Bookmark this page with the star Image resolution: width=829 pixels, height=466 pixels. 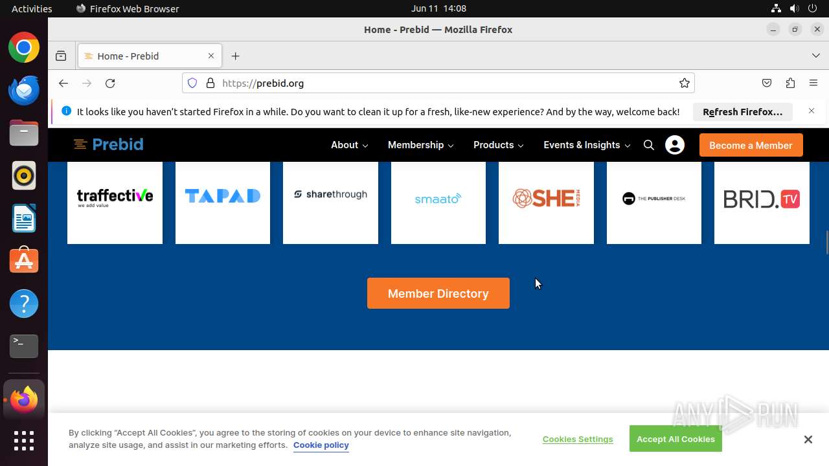point(684,83)
